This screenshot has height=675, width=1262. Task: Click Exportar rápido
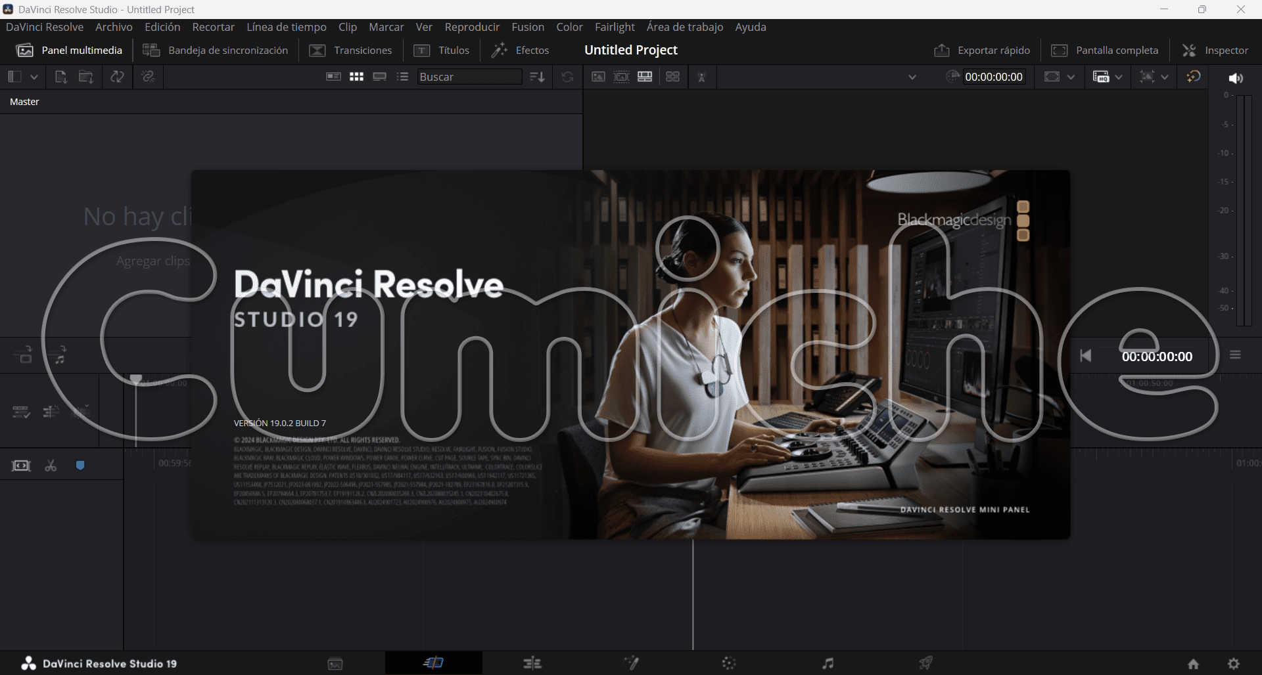click(982, 51)
